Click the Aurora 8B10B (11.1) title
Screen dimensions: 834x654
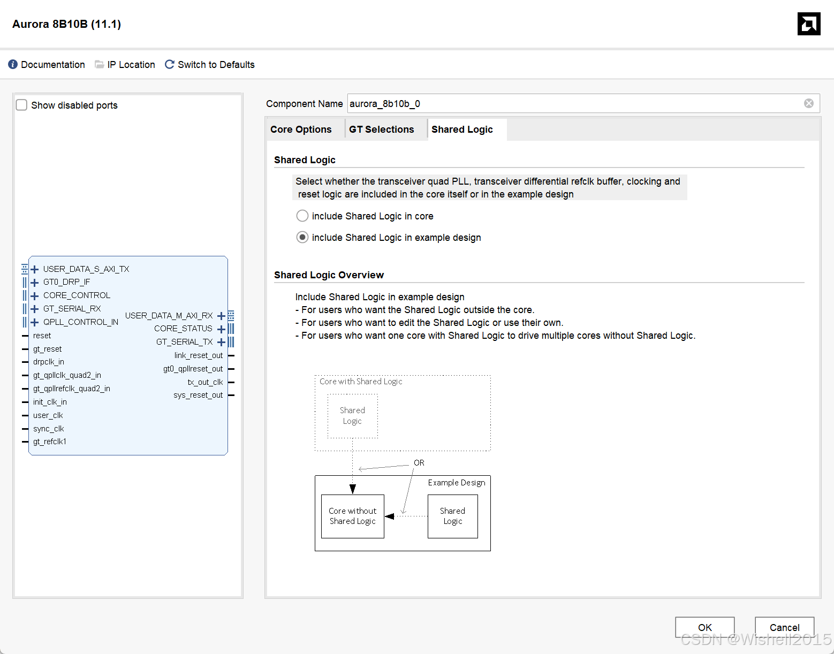coord(66,24)
